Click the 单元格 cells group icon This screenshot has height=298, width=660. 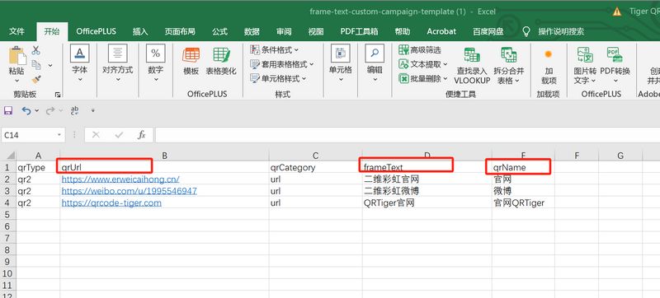pyautogui.click(x=341, y=54)
